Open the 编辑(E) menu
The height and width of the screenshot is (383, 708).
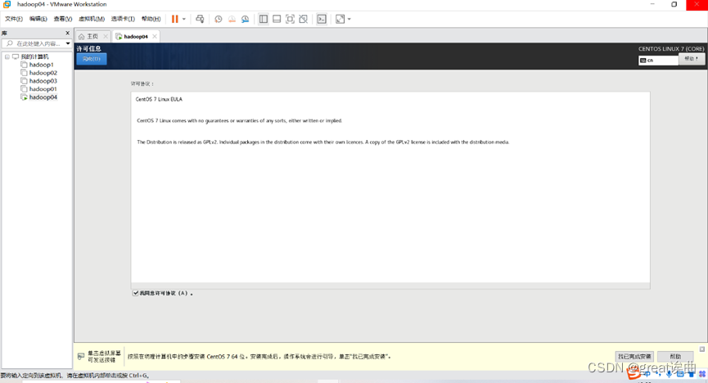[38, 19]
